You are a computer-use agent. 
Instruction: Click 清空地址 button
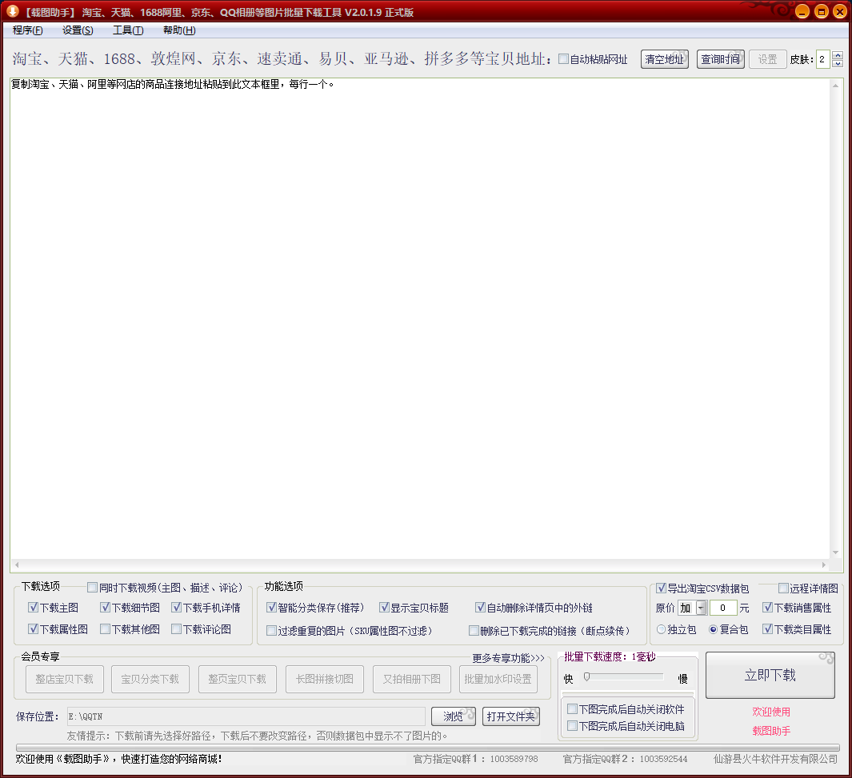click(665, 59)
